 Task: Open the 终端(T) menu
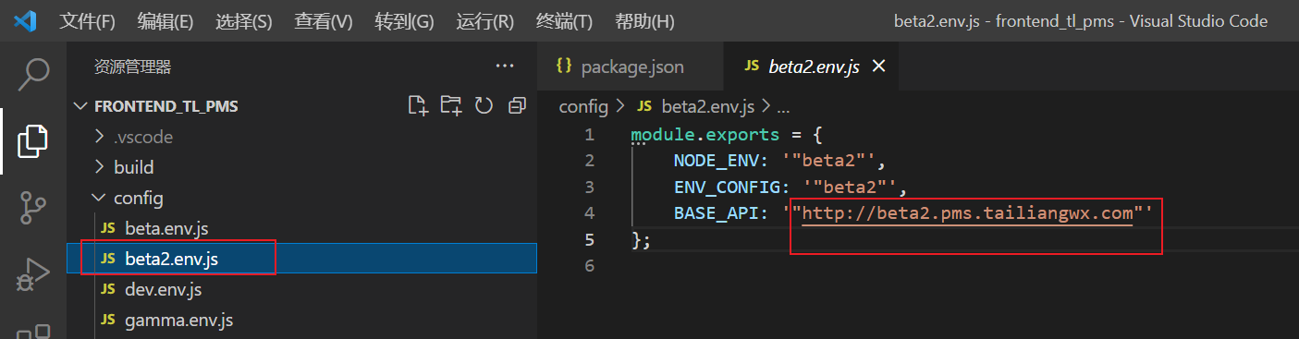click(x=564, y=21)
